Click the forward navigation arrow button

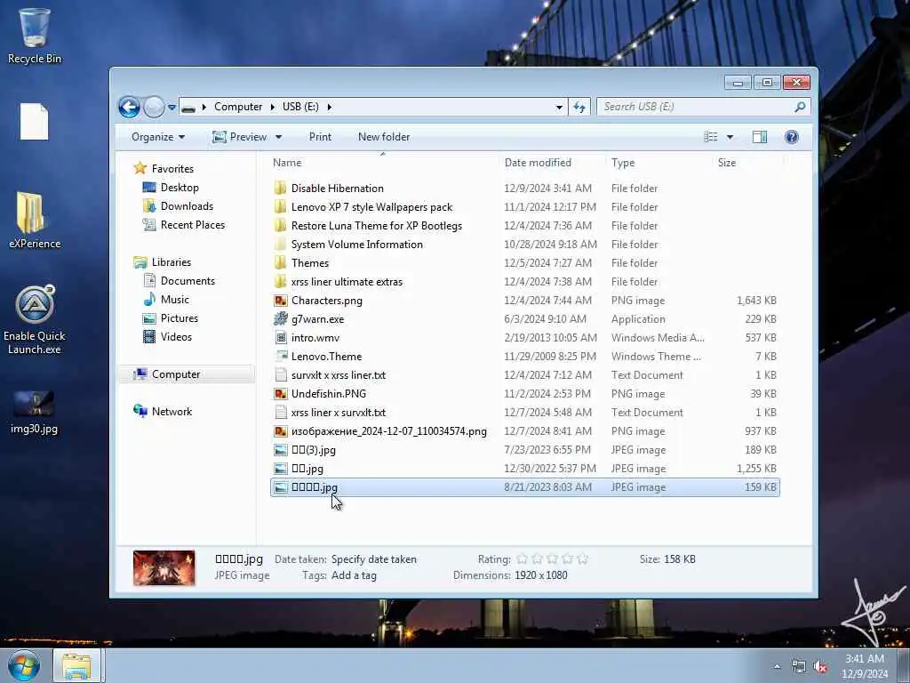(154, 107)
